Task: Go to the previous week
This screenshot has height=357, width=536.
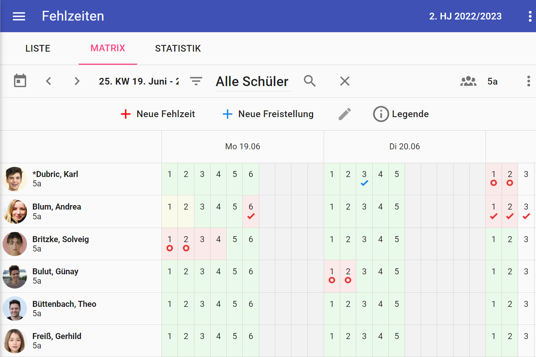Action: 48,81
